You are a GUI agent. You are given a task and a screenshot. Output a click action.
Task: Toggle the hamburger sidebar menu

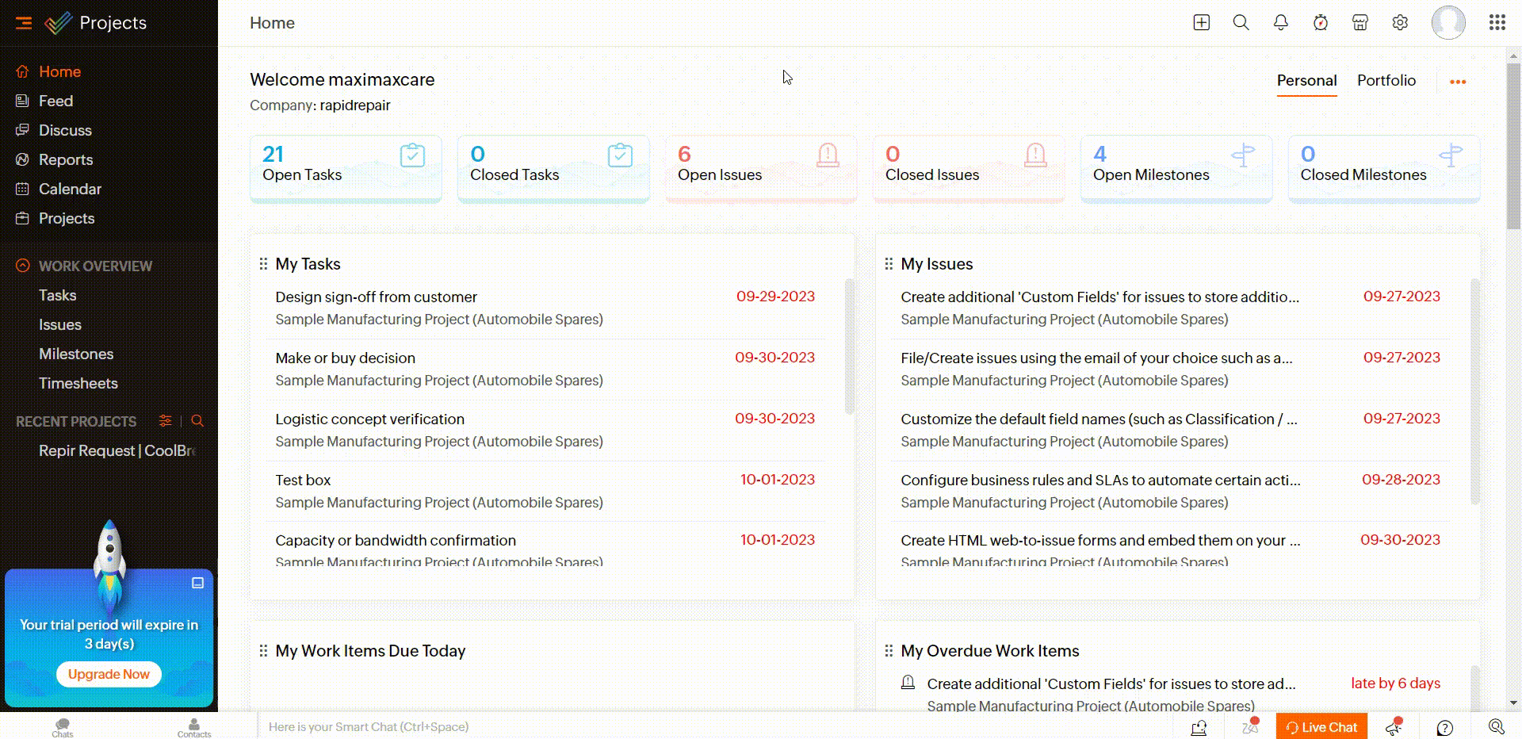pyautogui.click(x=24, y=23)
